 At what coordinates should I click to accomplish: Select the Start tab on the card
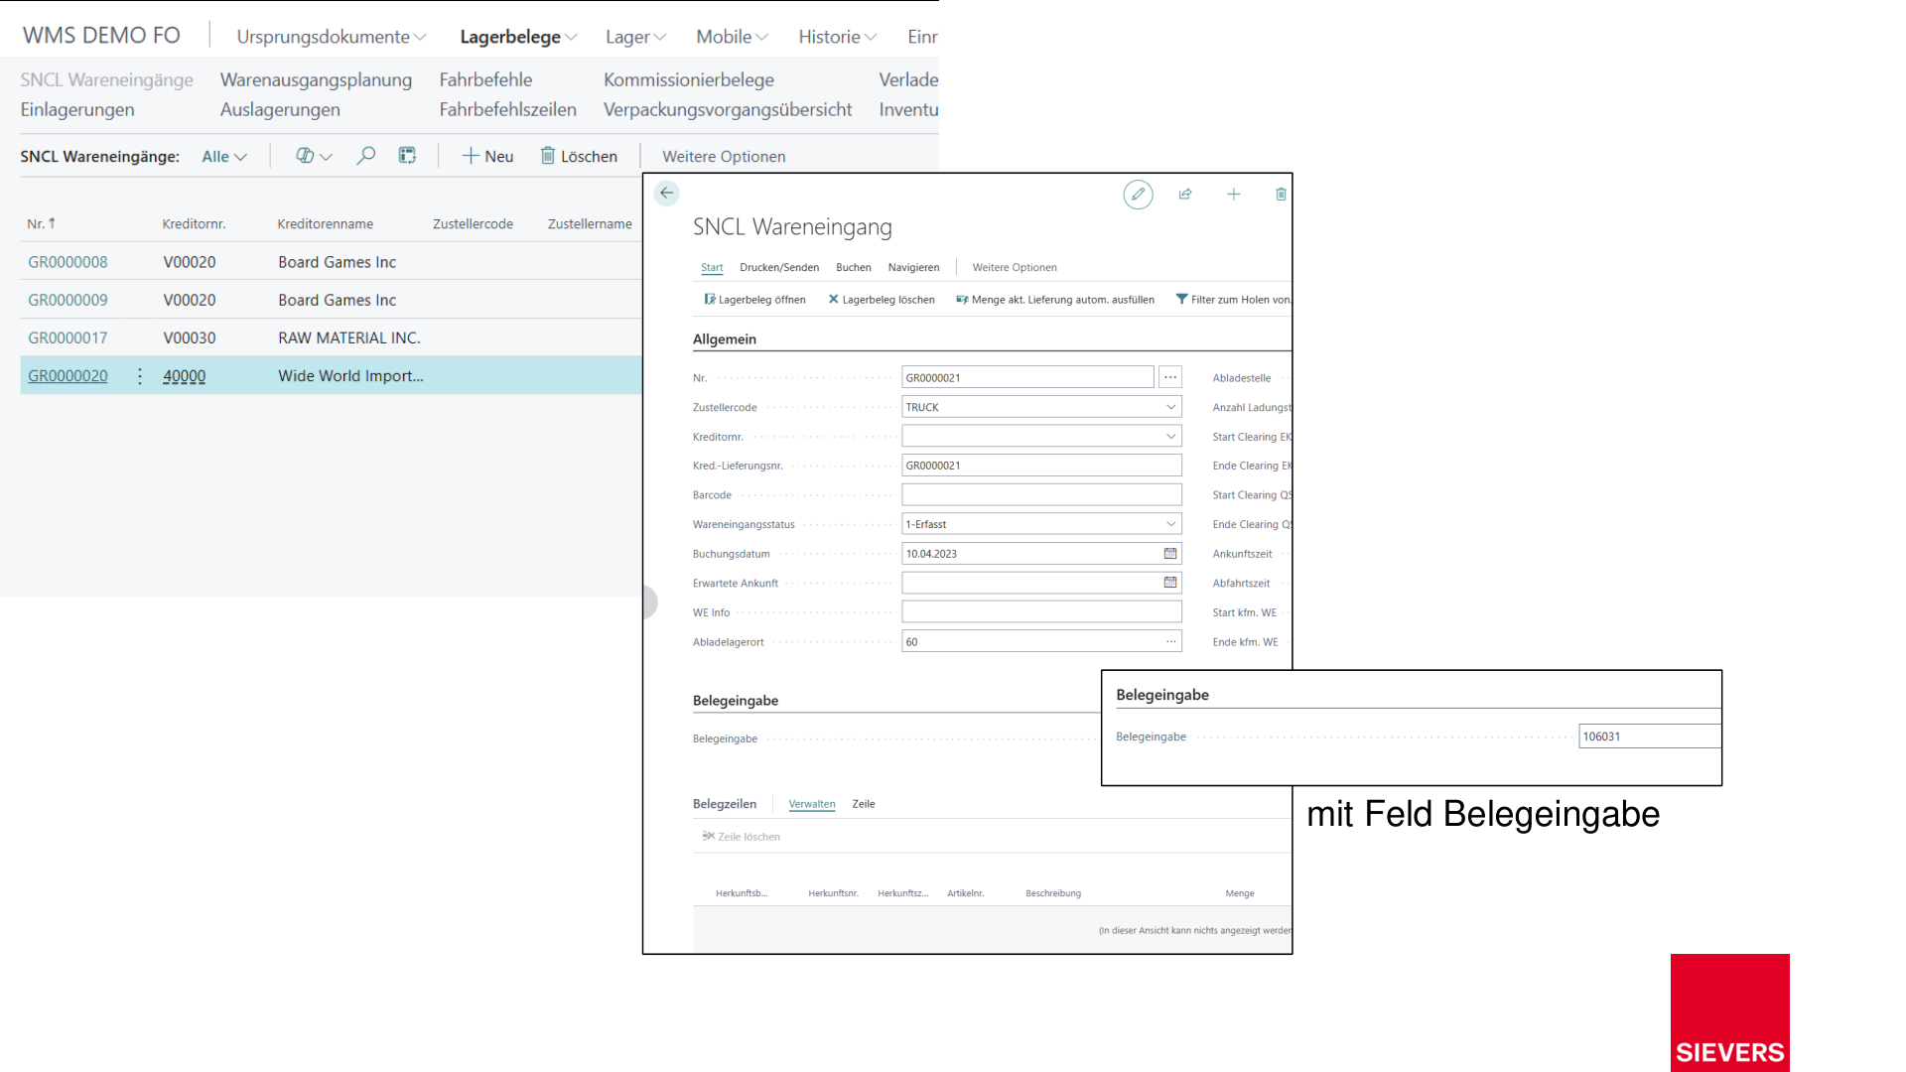(x=712, y=267)
